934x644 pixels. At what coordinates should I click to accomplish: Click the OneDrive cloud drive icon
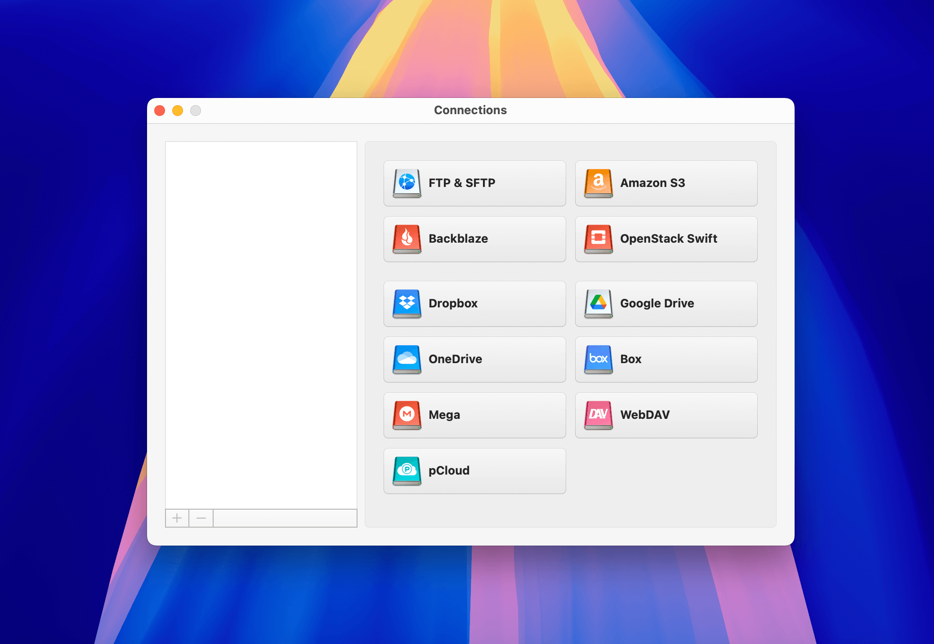pyautogui.click(x=407, y=360)
